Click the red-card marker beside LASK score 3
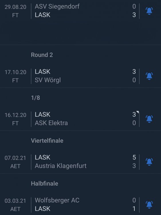Image resolution: width=161 pixels, height=215 pixels. coord(138,112)
